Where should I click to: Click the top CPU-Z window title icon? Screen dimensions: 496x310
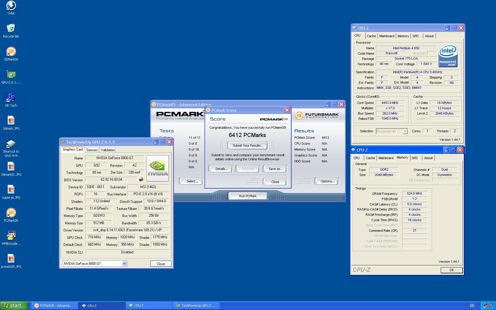[x=354, y=28]
